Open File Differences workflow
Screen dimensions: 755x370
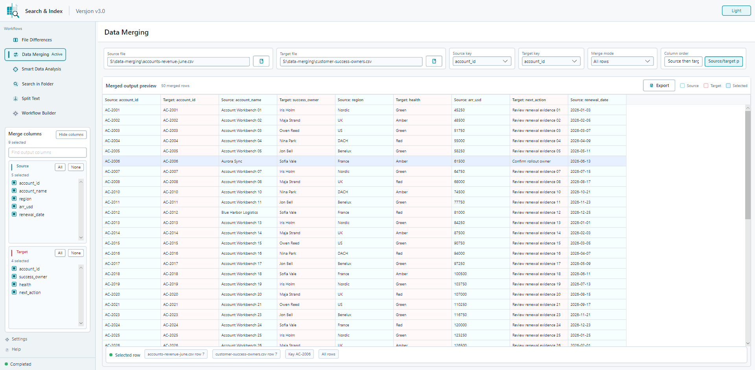click(37, 40)
